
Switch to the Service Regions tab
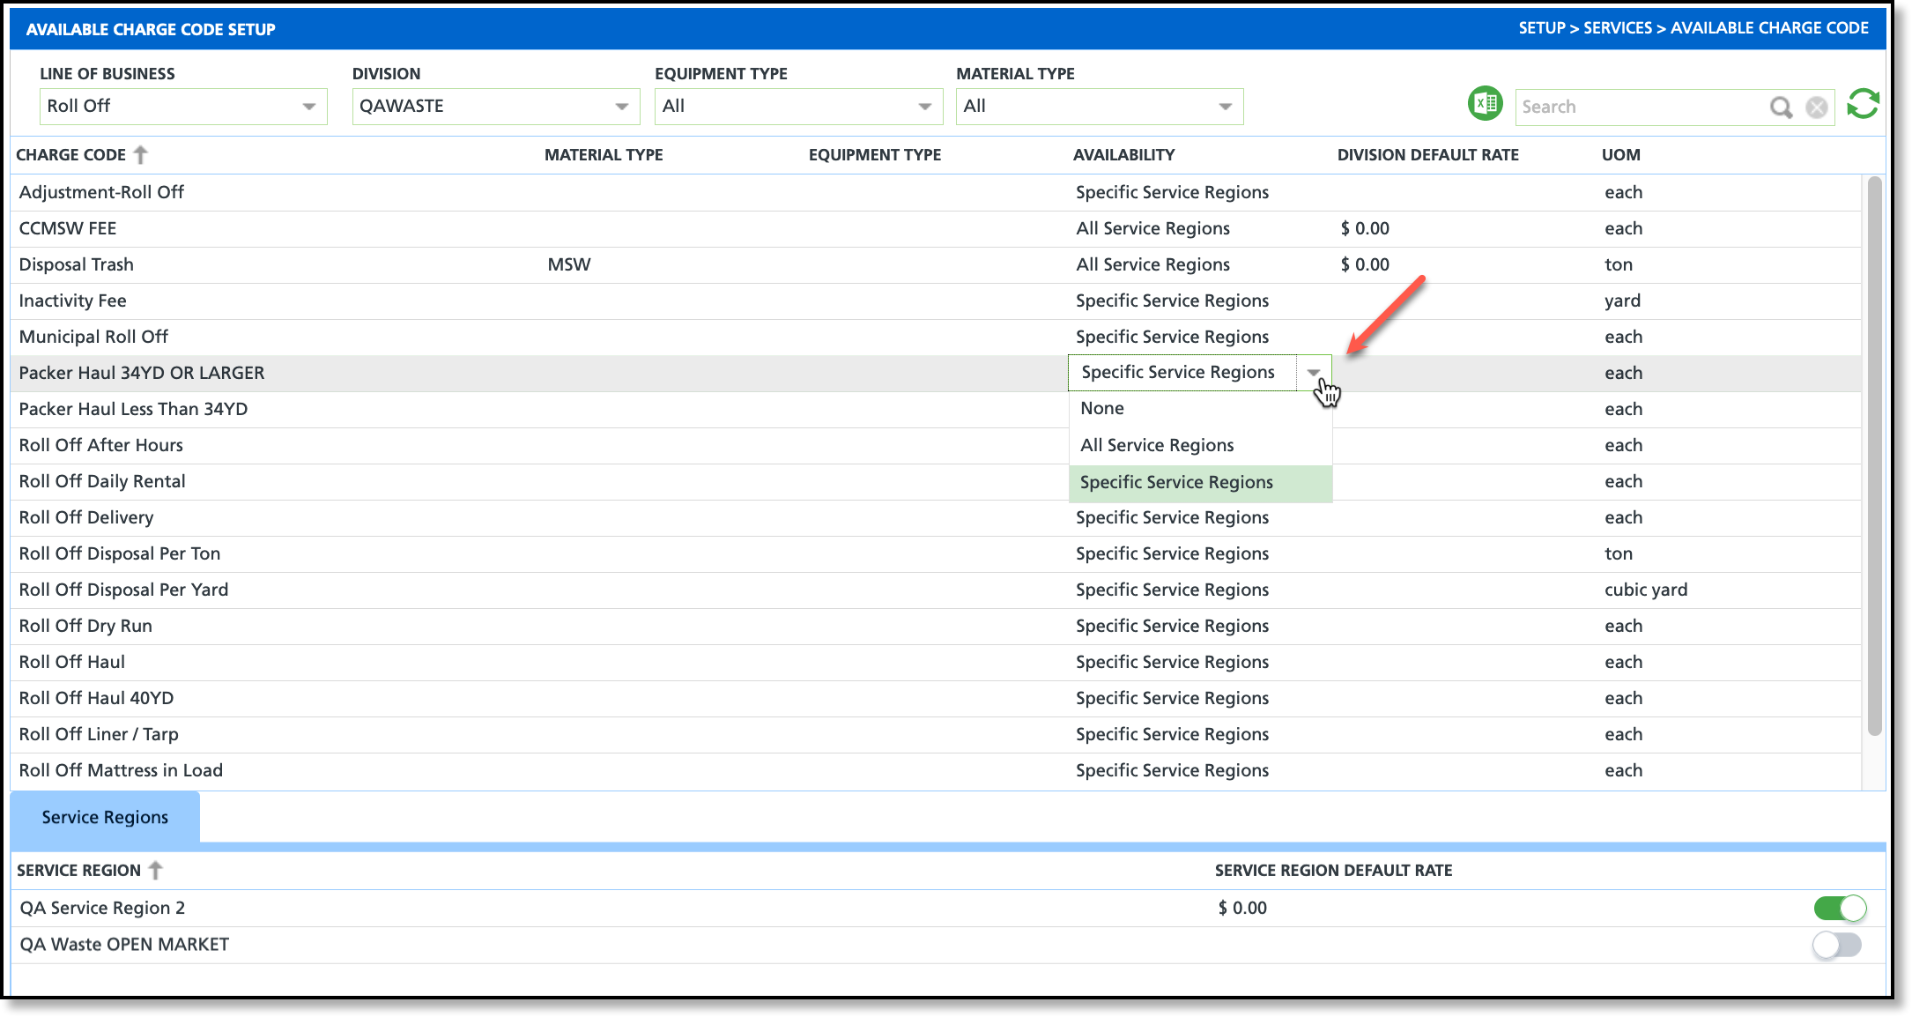coord(105,818)
